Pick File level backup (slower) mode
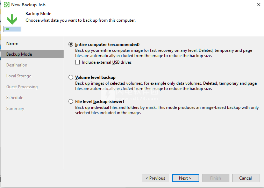The width and height of the screenshot is (264, 188). pos(71,102)
